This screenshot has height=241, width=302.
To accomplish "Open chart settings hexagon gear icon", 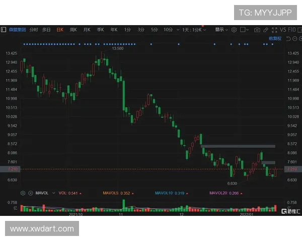I will coord(234,30).
